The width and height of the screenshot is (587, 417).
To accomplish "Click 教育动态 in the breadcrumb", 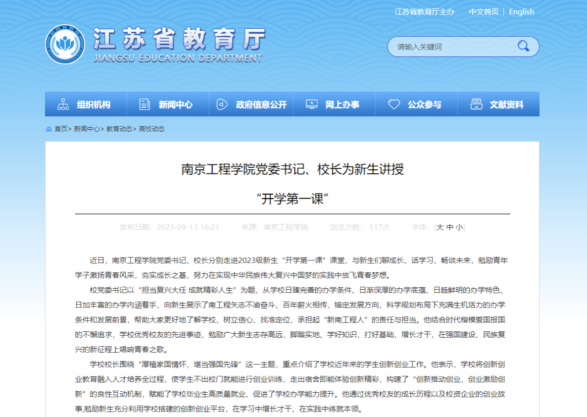I will pos(119,129).
